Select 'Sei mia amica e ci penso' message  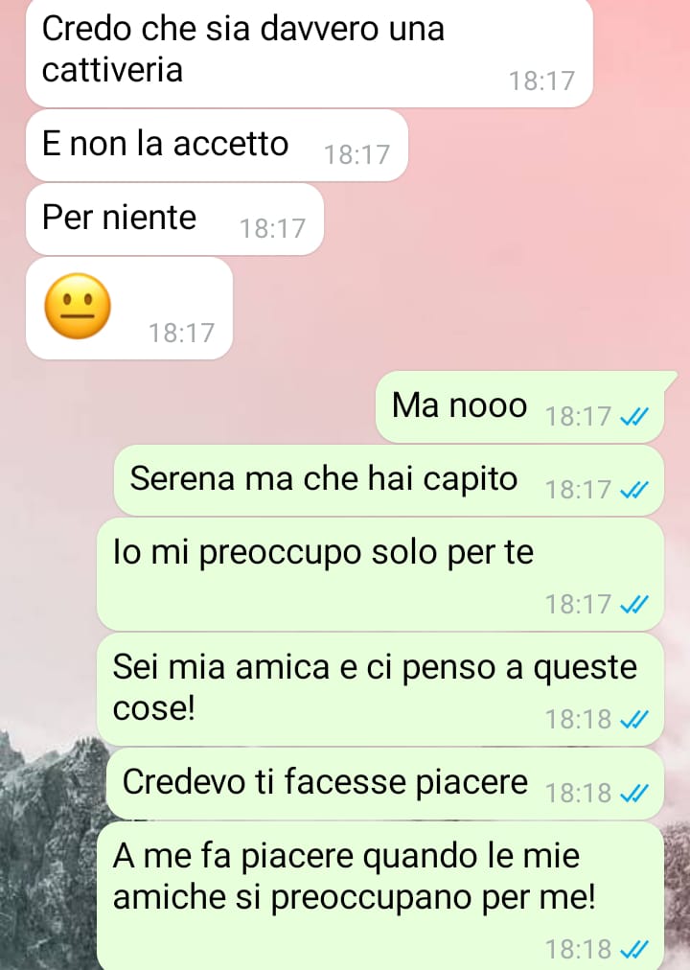[380, 689]
